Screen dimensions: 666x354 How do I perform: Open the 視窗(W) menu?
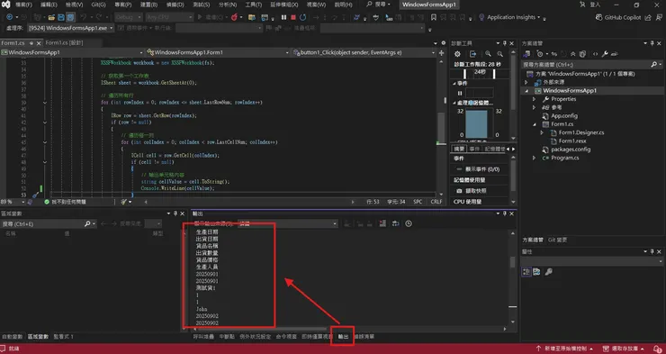click(316, 5)
